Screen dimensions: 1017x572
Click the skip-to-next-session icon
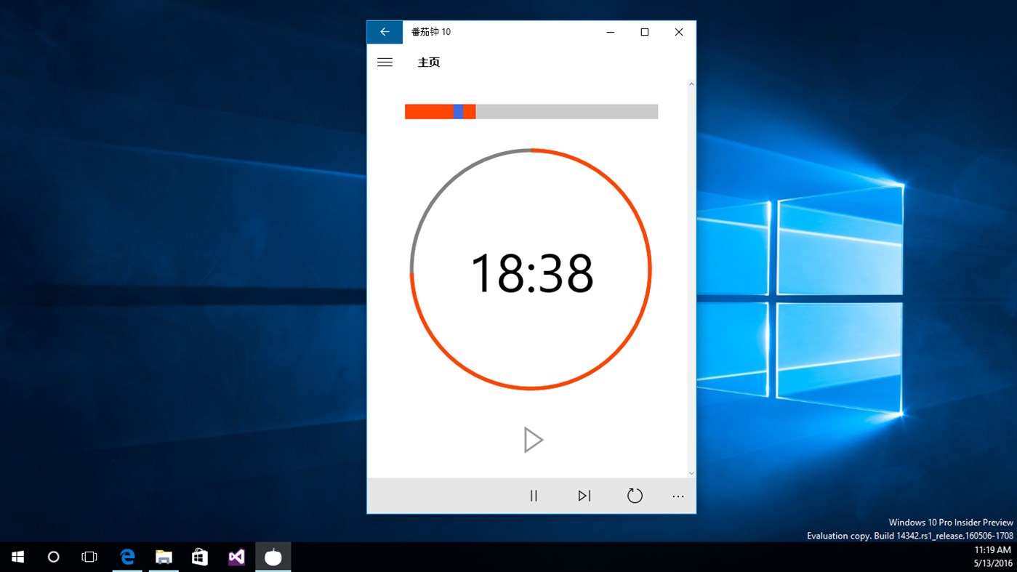(584, 495)
